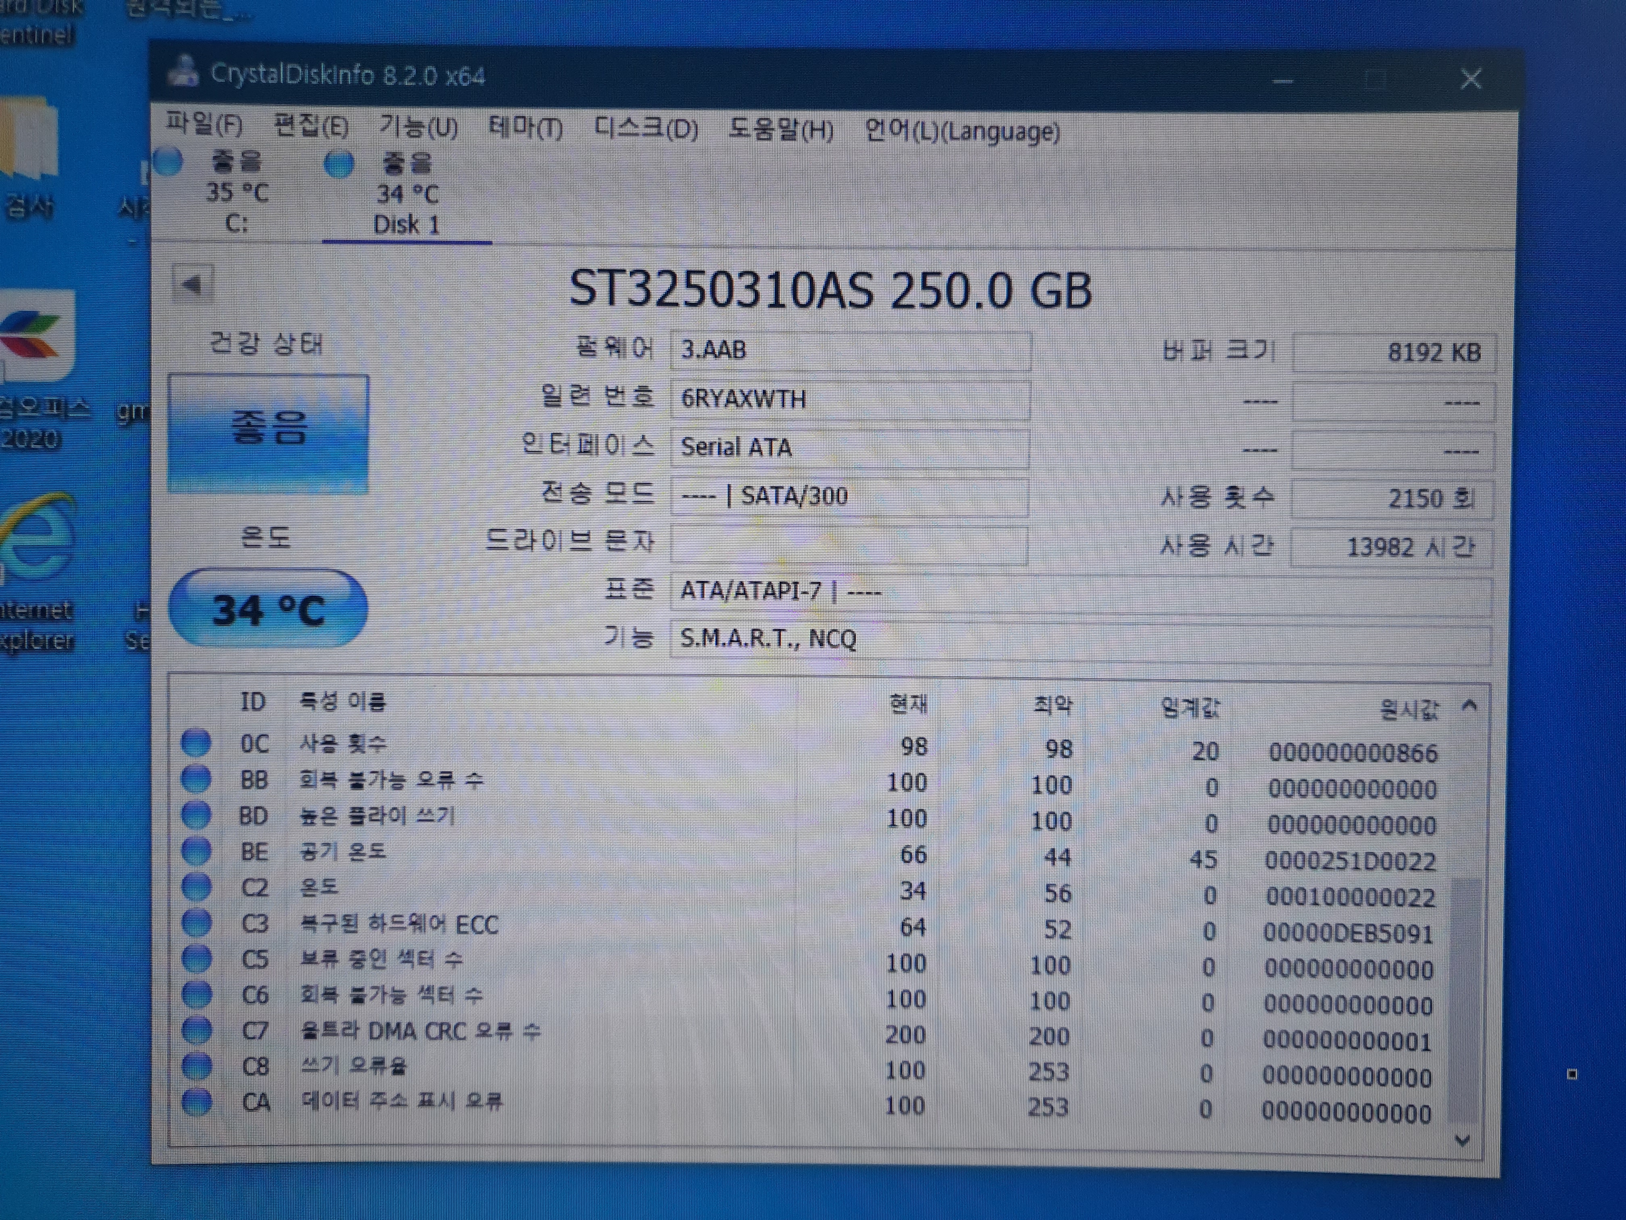The width and height of the screenshot is (1626, 1220).
Task: Click the status dot for attribute BE
Action: (x=196, y=851)
